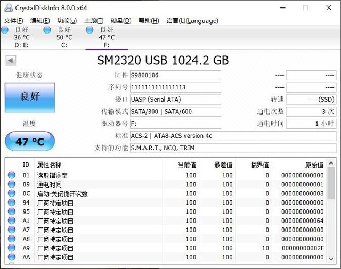Viewport: 341px width, 269px height.
Task: Click the serial number field 111111111111113
Action: pos(175,87)
